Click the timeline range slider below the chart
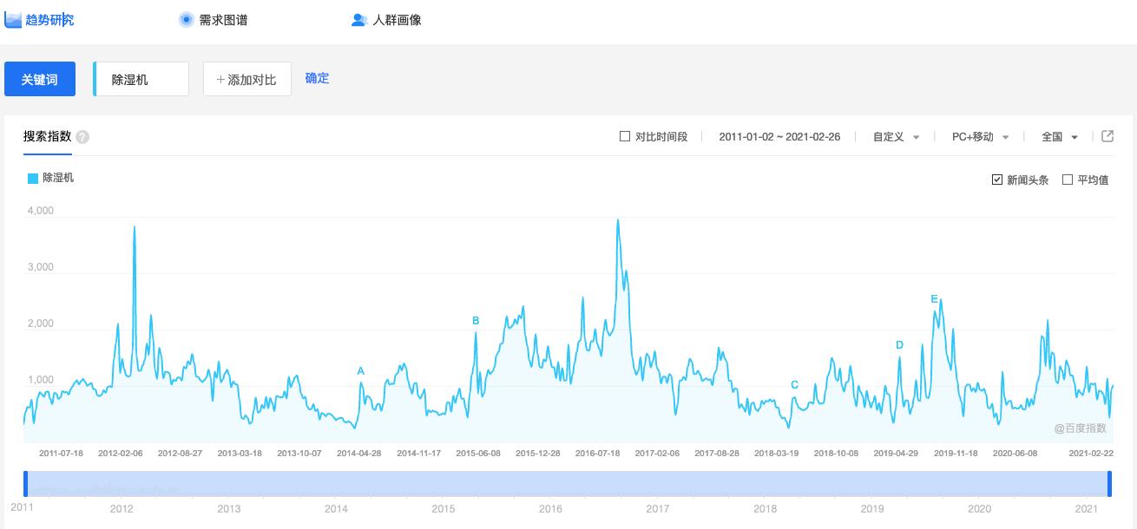1137x529 pixels. click(x=568, y=478)
